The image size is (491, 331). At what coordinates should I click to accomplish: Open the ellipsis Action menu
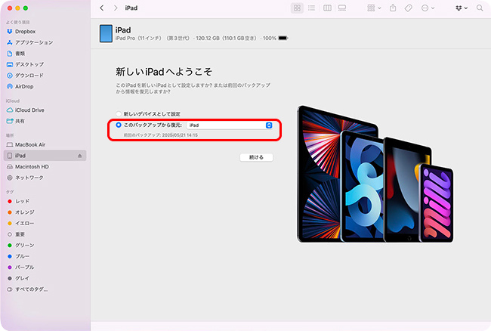pos(428,8)
